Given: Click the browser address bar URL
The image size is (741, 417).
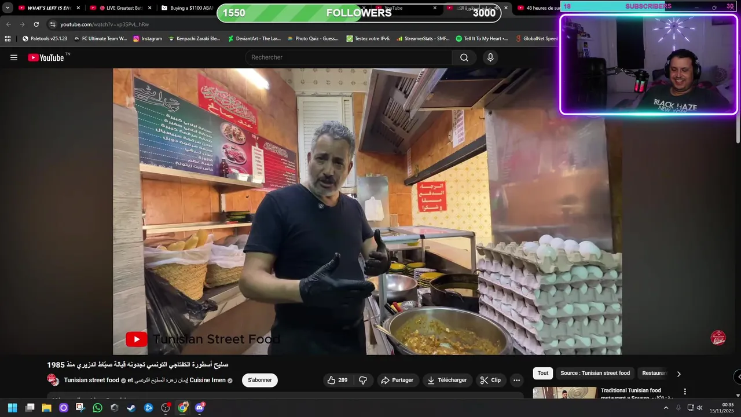Looking at the screenshot, I should click(104, 24).
